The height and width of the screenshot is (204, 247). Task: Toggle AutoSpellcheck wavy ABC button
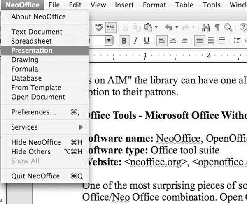pyautogui.click(x=110, y=27)
